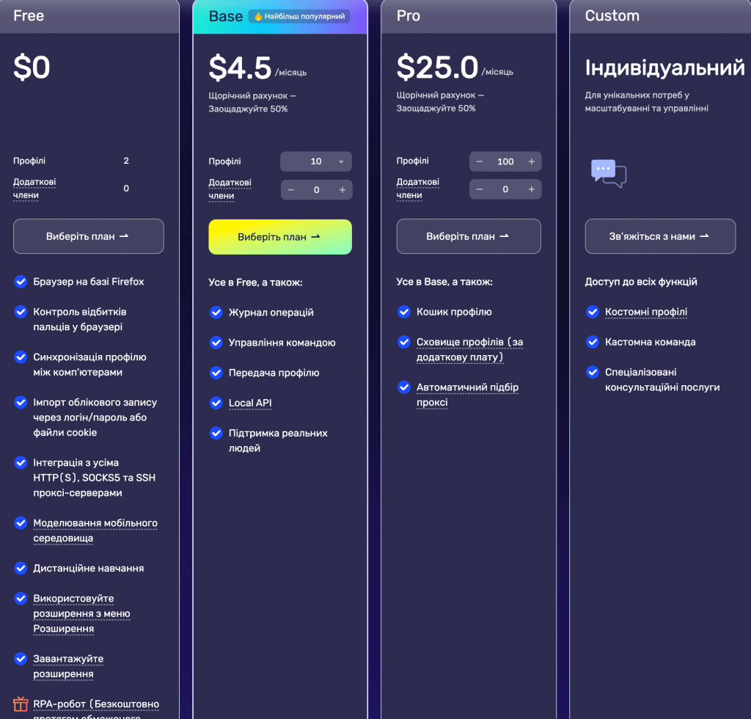The width and height of the screenshot is (751, 719).
Task: Click the checkmark beside Спеціалізовані консультаційні послуги
Action: [593, 372]
